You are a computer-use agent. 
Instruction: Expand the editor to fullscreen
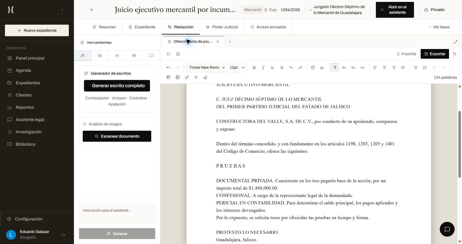click(x=456, y=42)
